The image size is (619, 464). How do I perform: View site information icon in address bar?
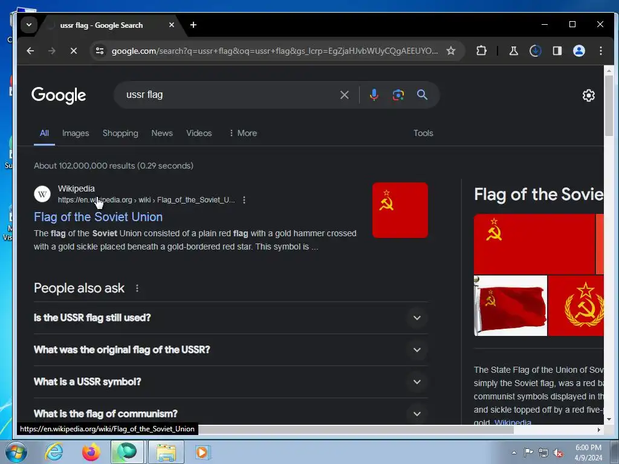pos(100,51)
